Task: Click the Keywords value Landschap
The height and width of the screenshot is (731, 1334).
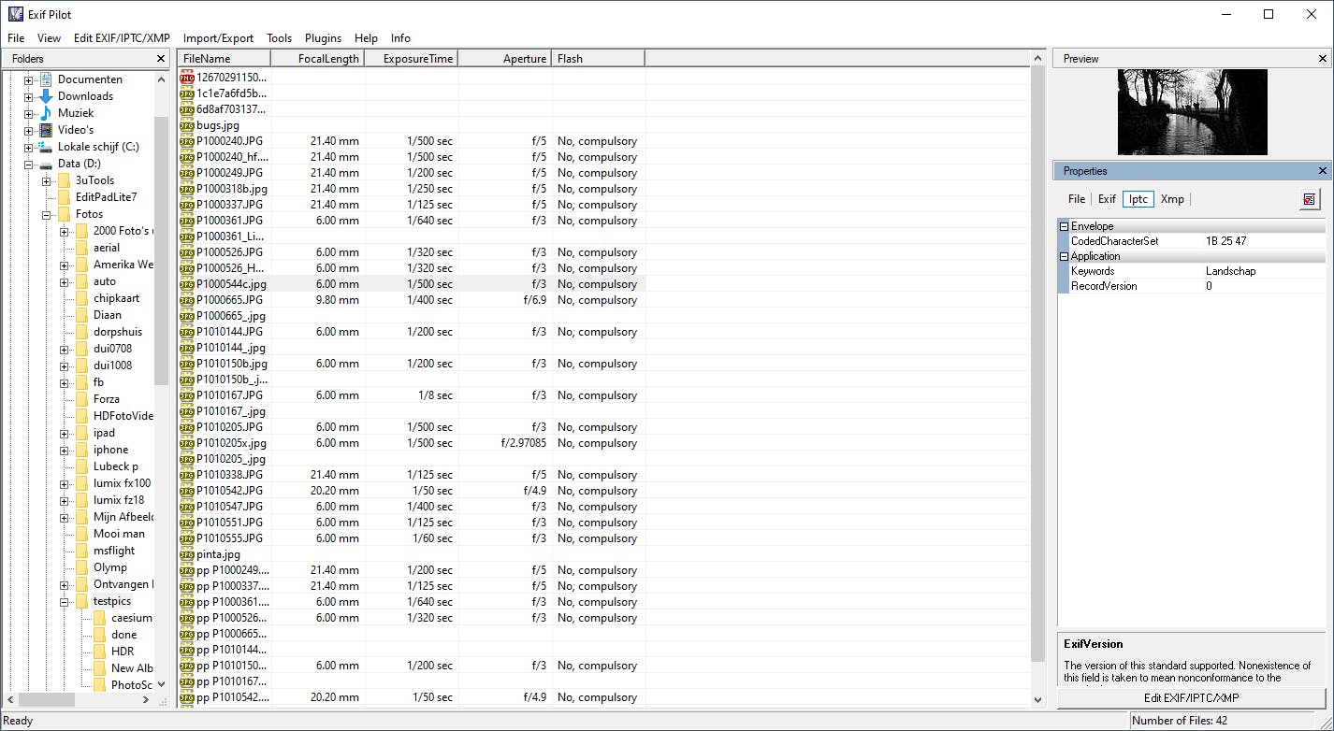Action: click(1230, 271)
